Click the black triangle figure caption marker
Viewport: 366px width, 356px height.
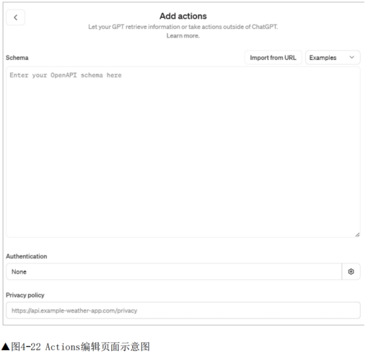[x=5, y=347]
